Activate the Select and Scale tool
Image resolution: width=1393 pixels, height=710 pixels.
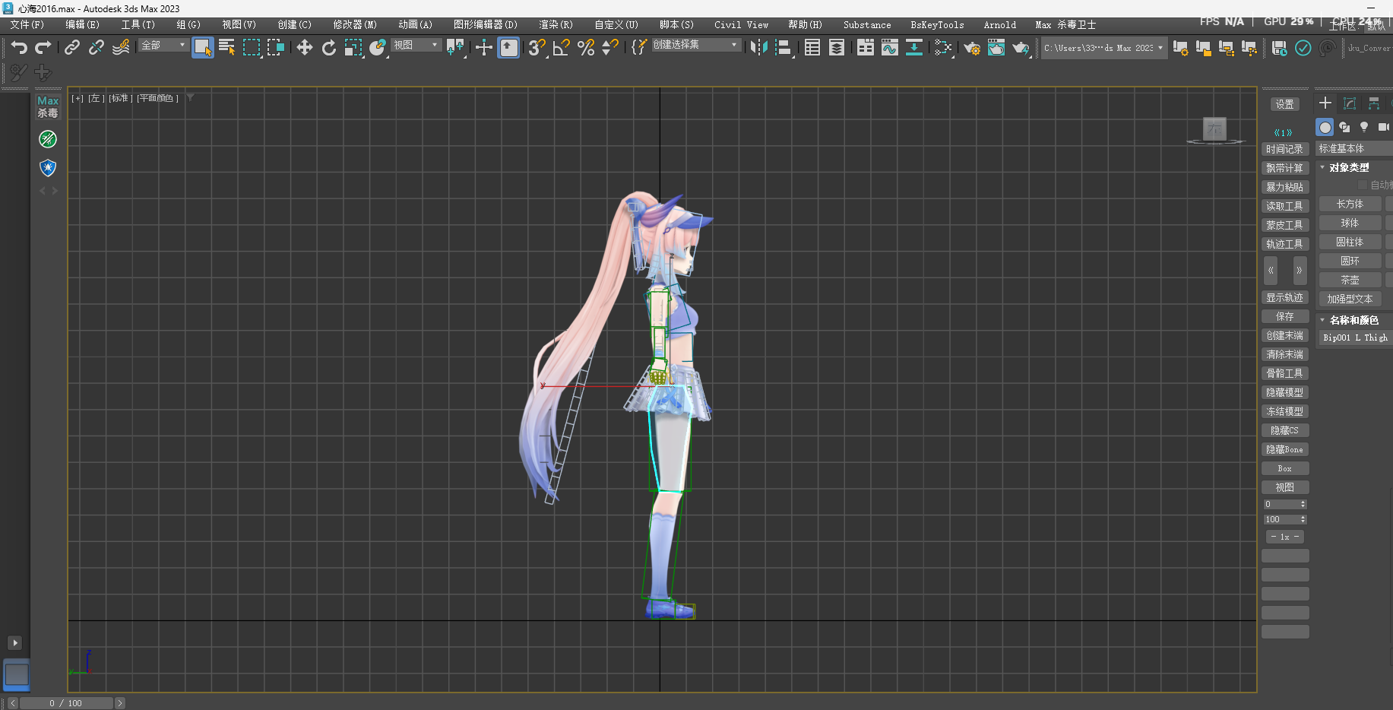click(353, 48)
